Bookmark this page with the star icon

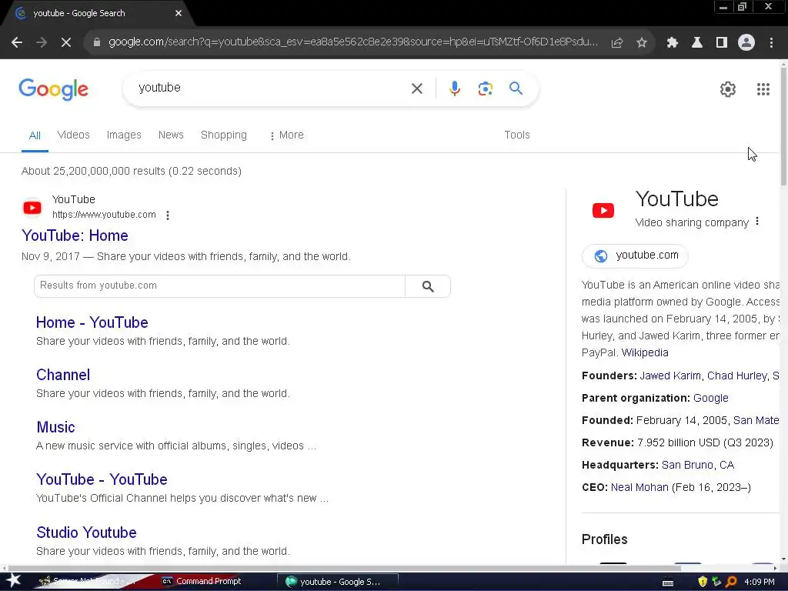[x=642, y=43]
